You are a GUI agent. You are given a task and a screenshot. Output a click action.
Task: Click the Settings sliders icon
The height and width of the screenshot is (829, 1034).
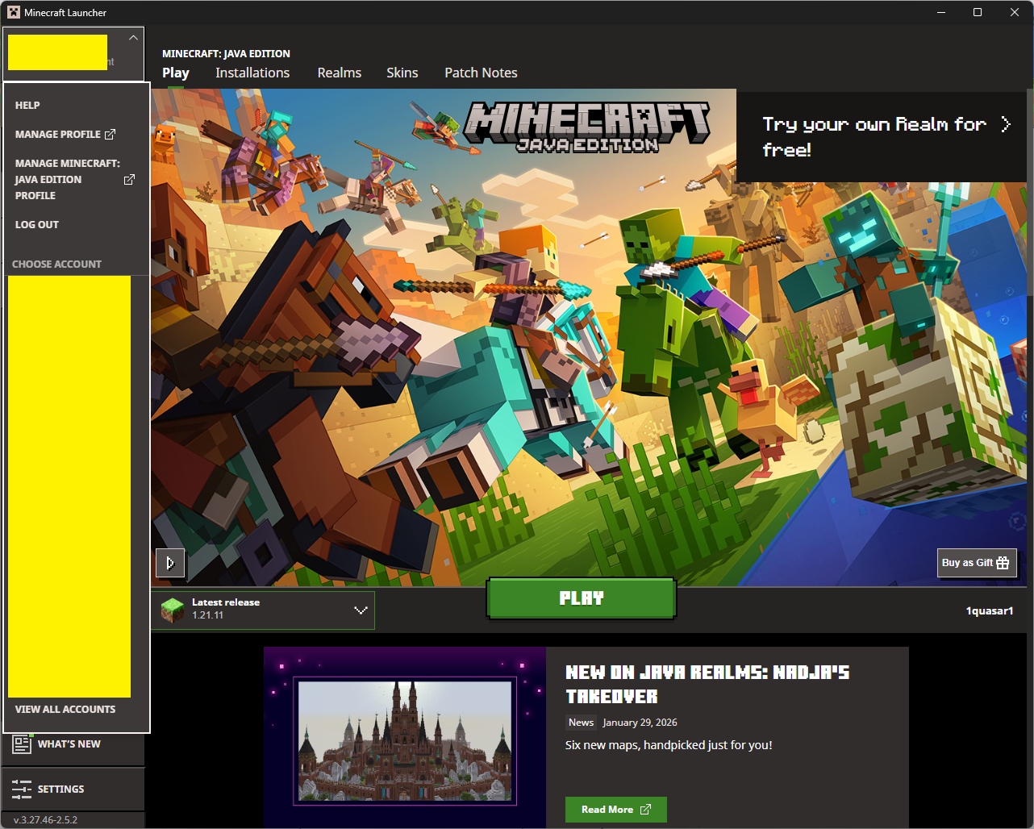tap(22, 789)
